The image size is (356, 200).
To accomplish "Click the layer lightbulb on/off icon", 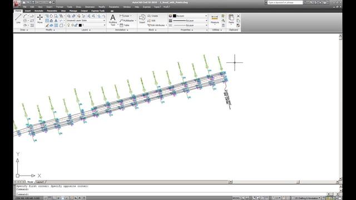I will pyautogui.click(x=68, y=25).
